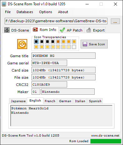Click the Rom Loaded status text

(x=79, y=141)
